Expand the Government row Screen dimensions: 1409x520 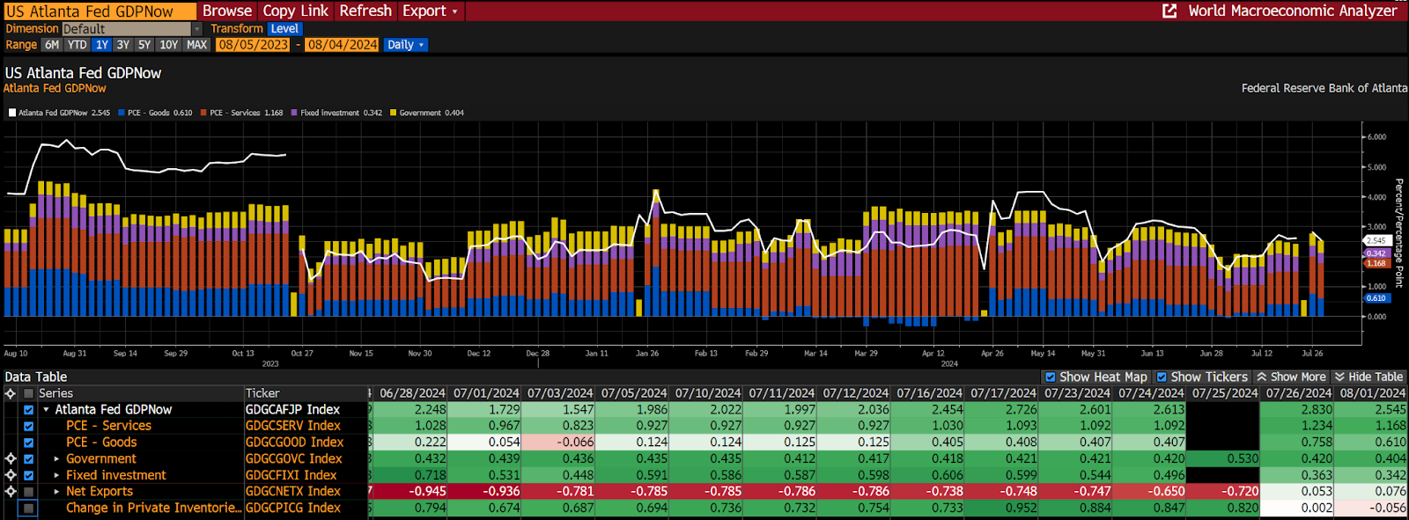[57, 458]
